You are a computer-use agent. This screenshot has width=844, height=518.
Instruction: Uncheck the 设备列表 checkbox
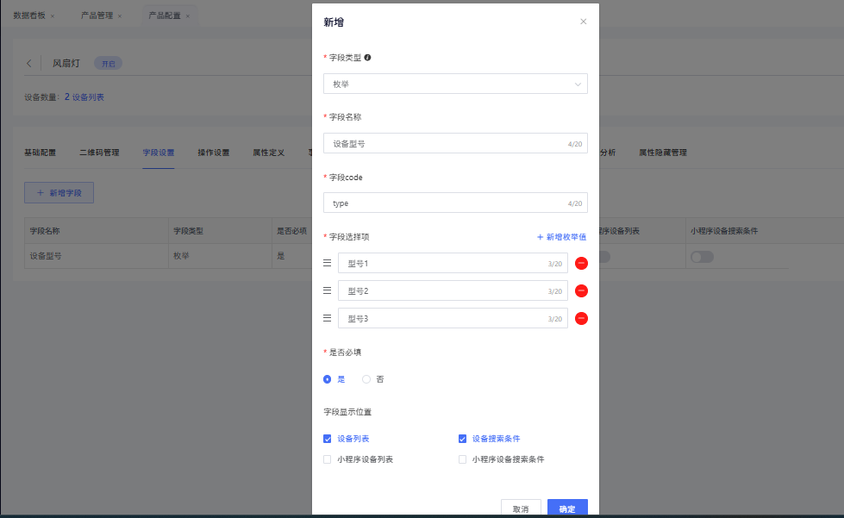click(x=328, y=439)
